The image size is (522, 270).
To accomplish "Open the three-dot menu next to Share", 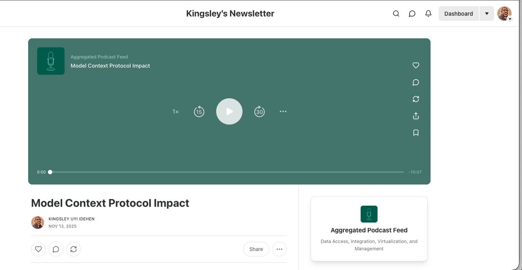I will click(x=279, y=249).
